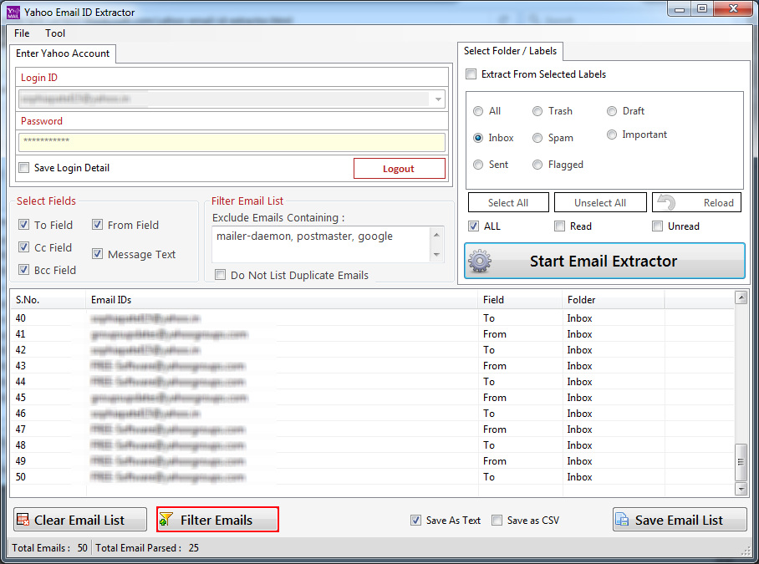The image size is (759, 564).
Task: Uncheck the Cc Field checkbox
Action: click(23, 247)
